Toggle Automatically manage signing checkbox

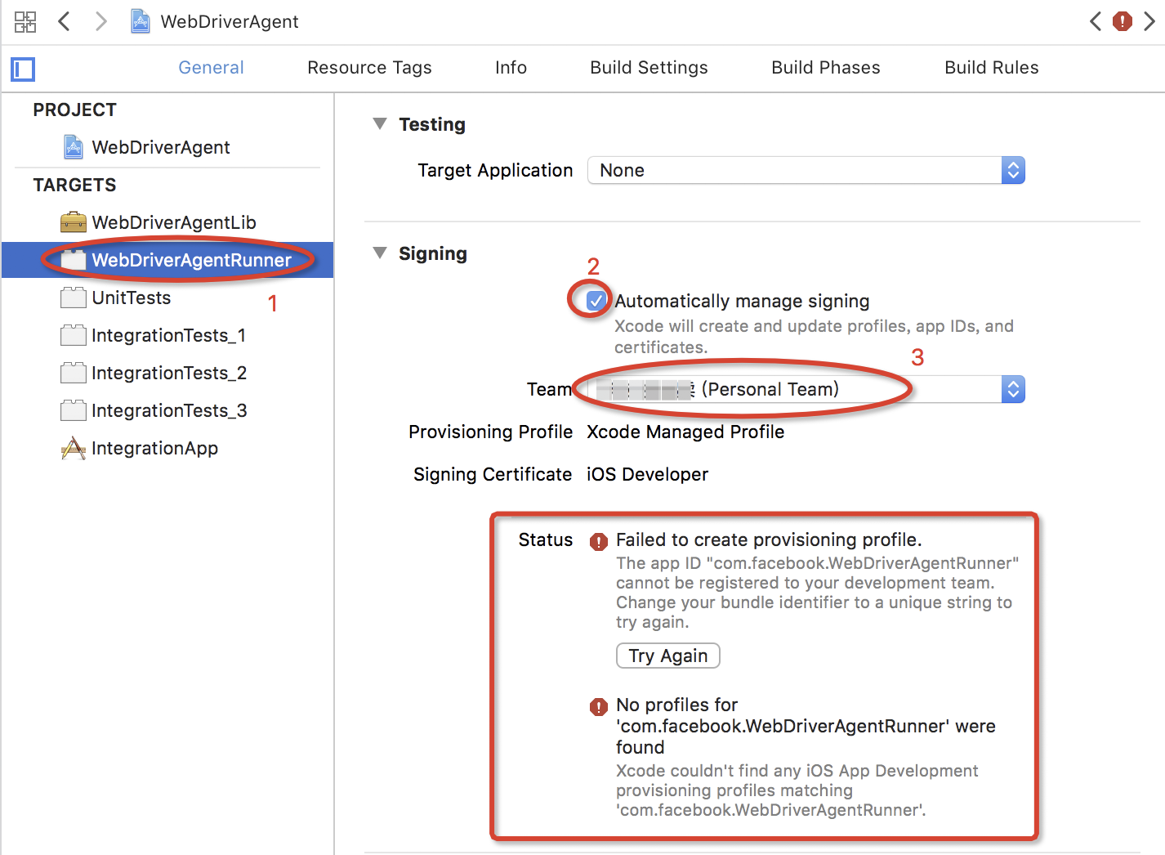click(x=596, y=301)
